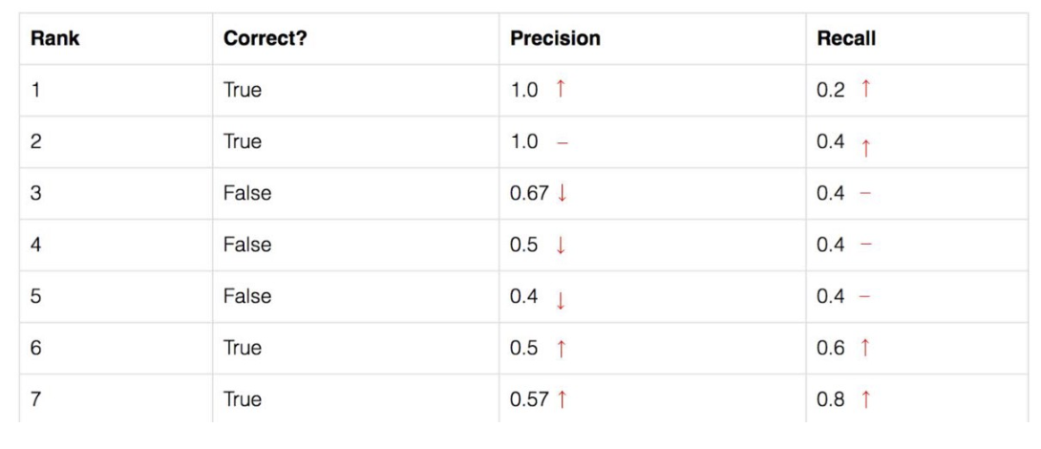
Task: Click the up arrow beside recall 0.6
Action: tap(865, 348)
